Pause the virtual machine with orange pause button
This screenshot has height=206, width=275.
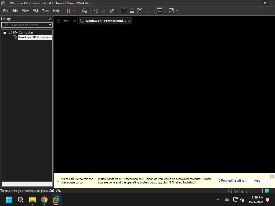pyautogui.click(x=68, y=11)
